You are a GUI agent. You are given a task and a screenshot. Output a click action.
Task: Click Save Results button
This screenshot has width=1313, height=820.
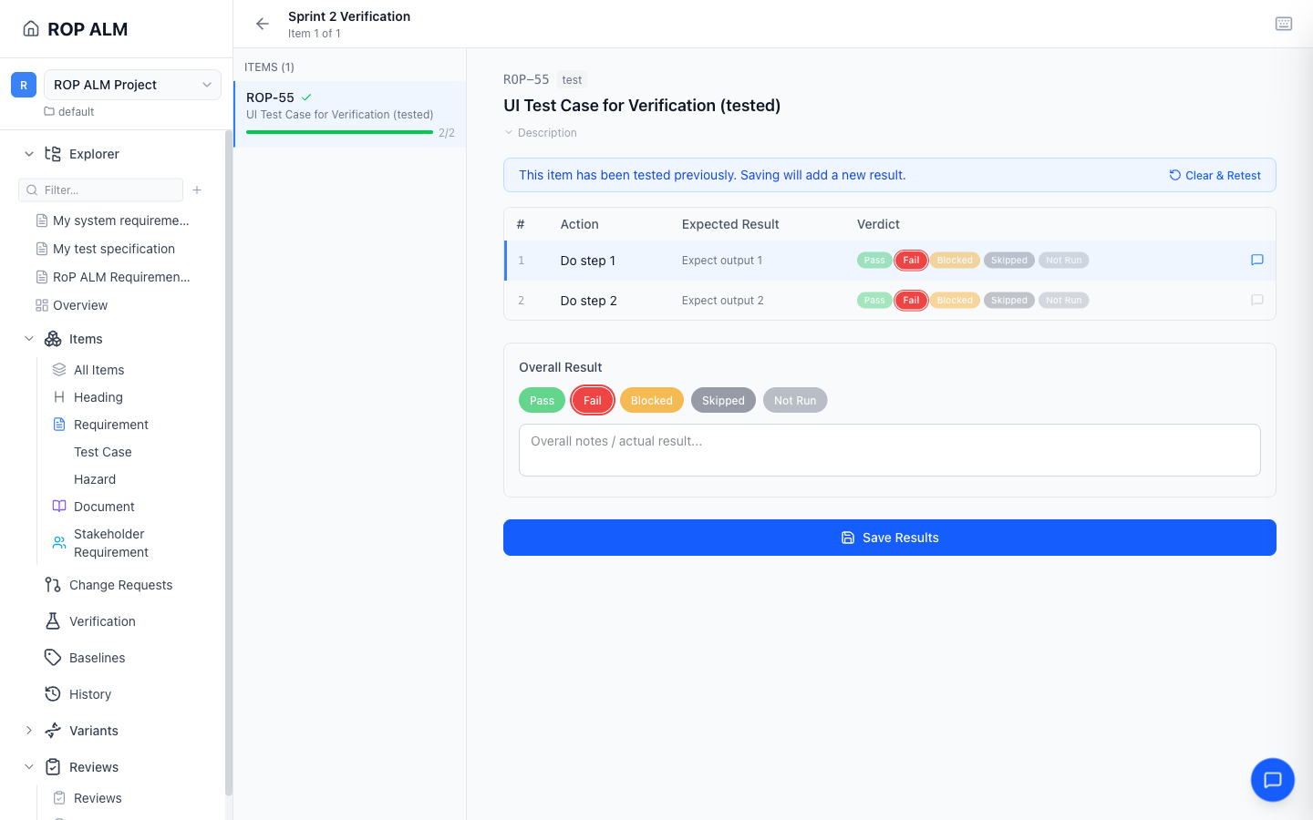click(x=890, y=538)
